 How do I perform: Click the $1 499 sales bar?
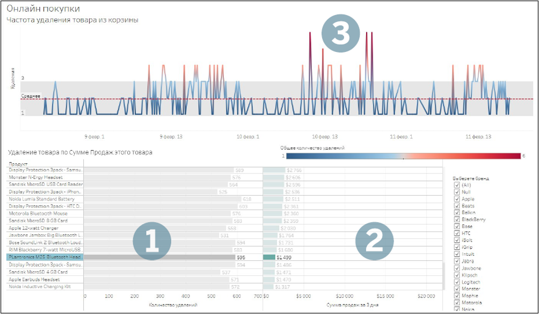[x=269, y=257]
